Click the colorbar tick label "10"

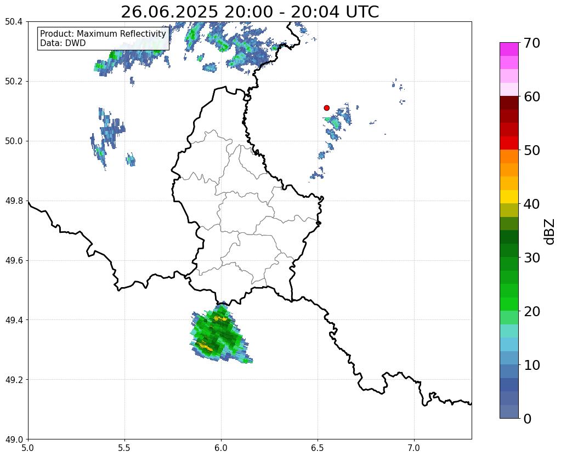click(x=531, y=365)
